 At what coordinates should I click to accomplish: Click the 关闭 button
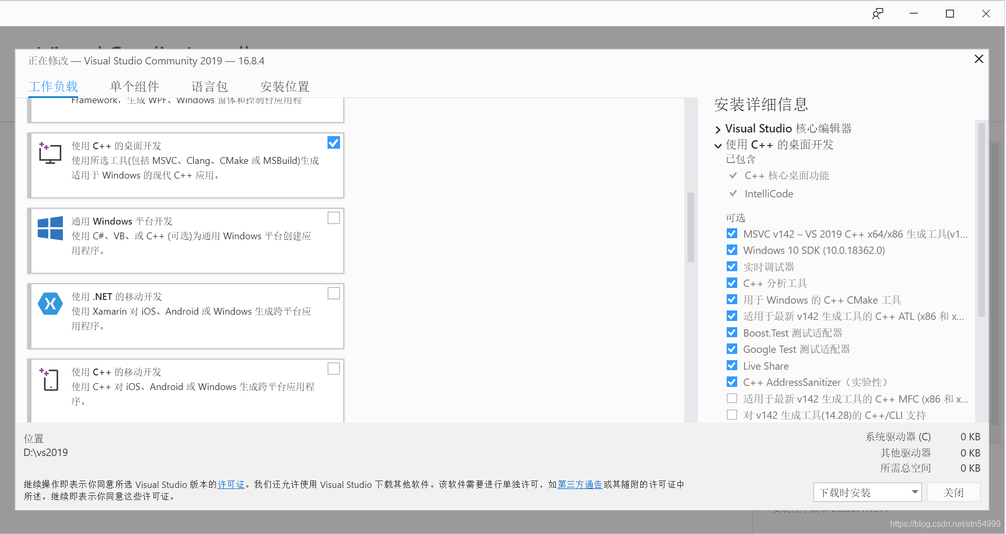click(954, 492)
